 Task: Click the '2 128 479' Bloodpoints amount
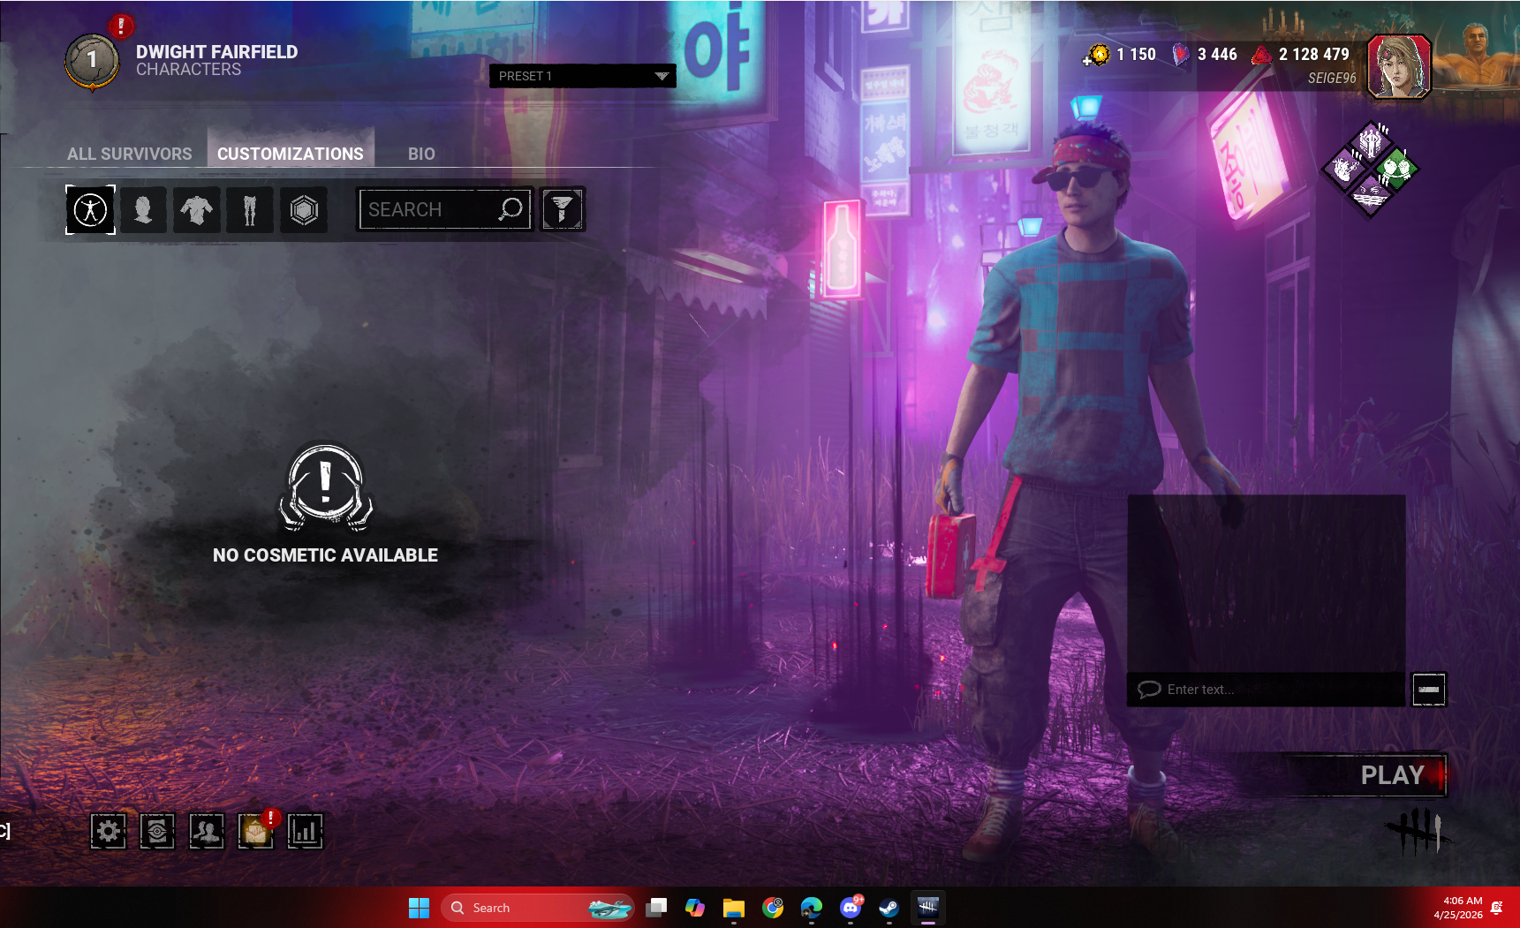pos(1314,55)
